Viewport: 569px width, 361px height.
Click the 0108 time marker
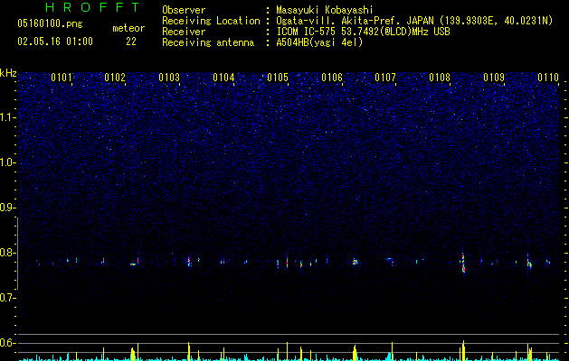[x=440, y=78]
